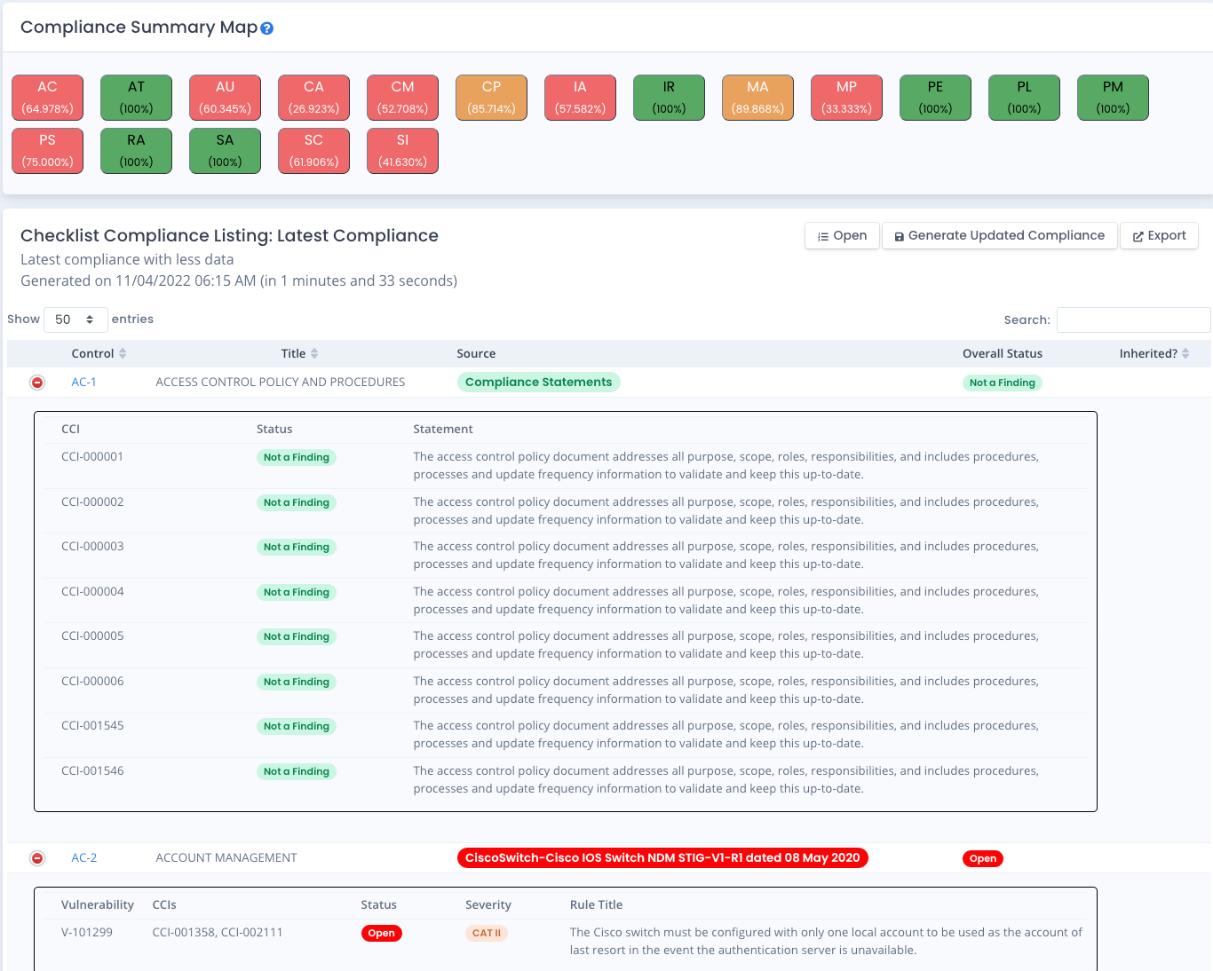Click ACCESS CONTROL POLICY AND PROCEDURES title
1213x971 pixels.
(281, 383)
